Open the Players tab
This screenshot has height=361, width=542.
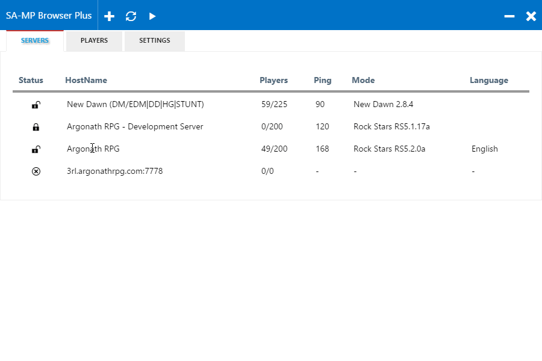94,41
